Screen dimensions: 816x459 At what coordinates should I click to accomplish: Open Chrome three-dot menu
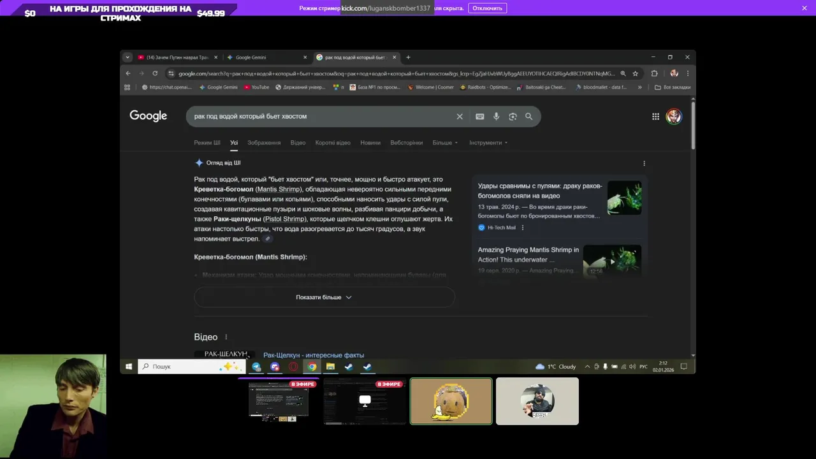(687, 73)
